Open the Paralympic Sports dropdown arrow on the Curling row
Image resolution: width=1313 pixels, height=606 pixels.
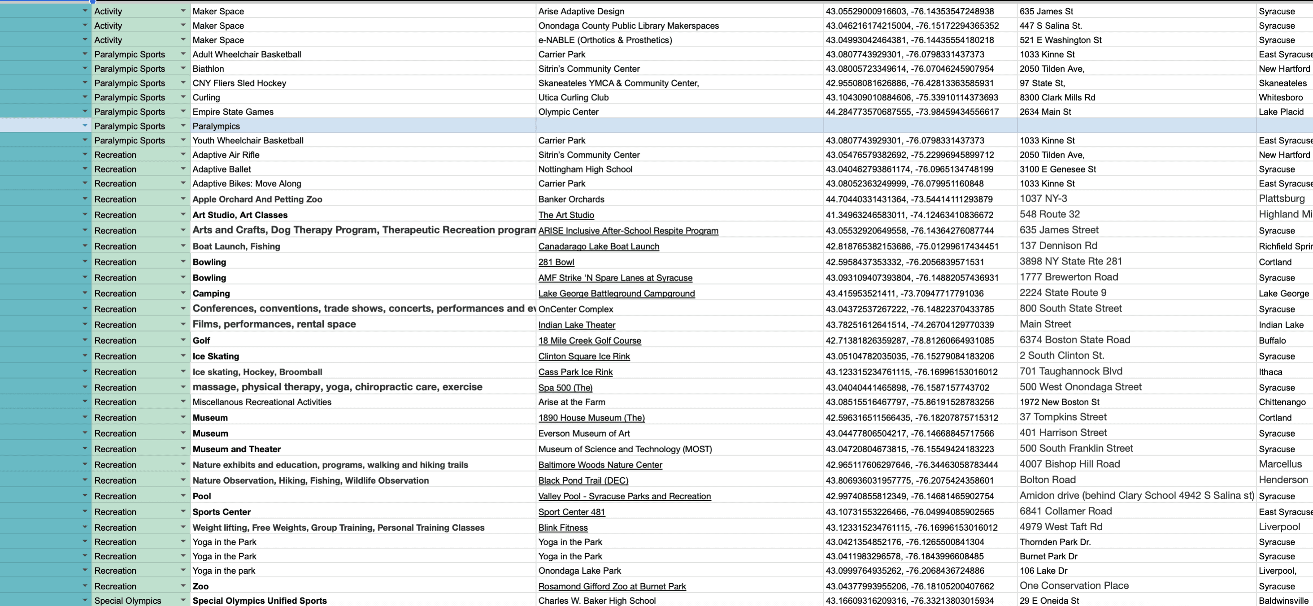pyautogui.click(x=183, y=97)
